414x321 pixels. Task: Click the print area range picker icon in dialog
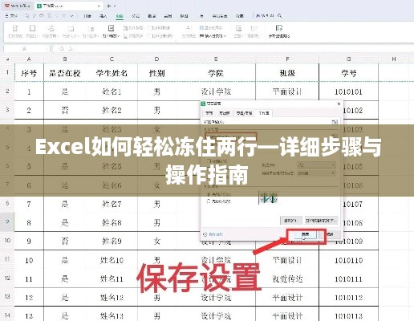click(335, 122)
